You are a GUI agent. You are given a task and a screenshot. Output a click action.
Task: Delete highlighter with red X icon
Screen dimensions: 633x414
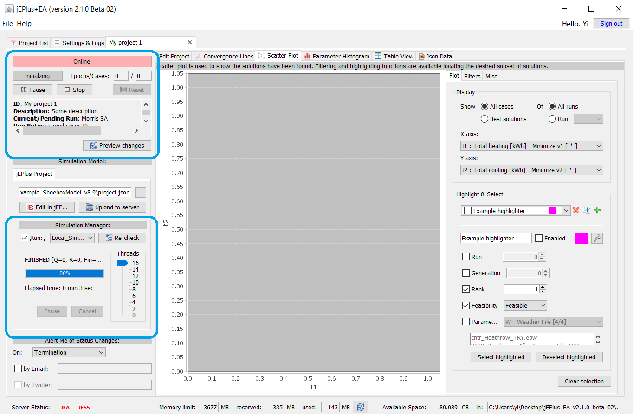[x=576, y=211]
